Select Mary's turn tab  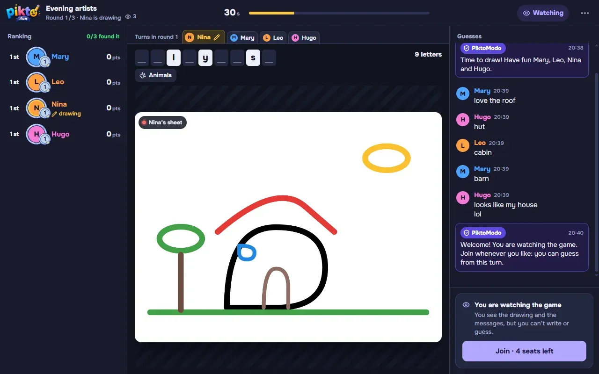[x=242, y=38]
